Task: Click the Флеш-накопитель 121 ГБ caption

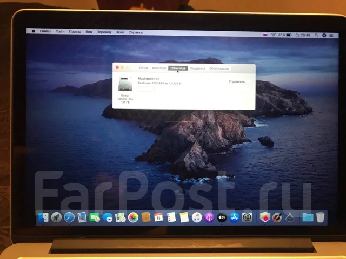Action: [x=125, y=99]
